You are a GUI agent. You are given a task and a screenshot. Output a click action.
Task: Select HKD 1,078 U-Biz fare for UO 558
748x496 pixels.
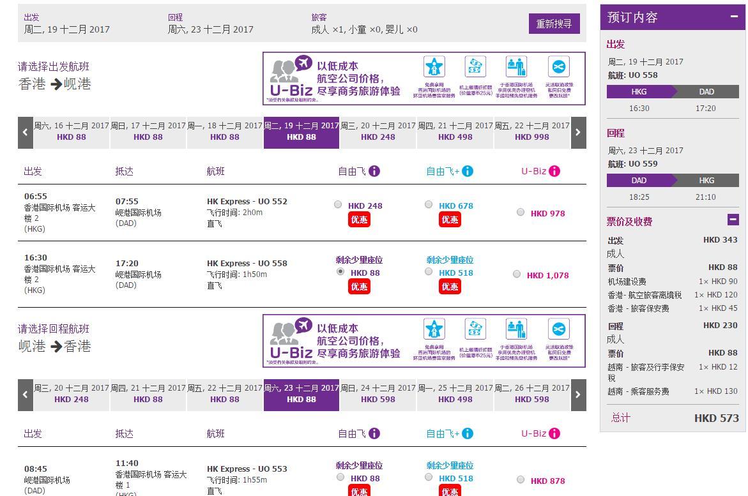(x=517, y=274)
